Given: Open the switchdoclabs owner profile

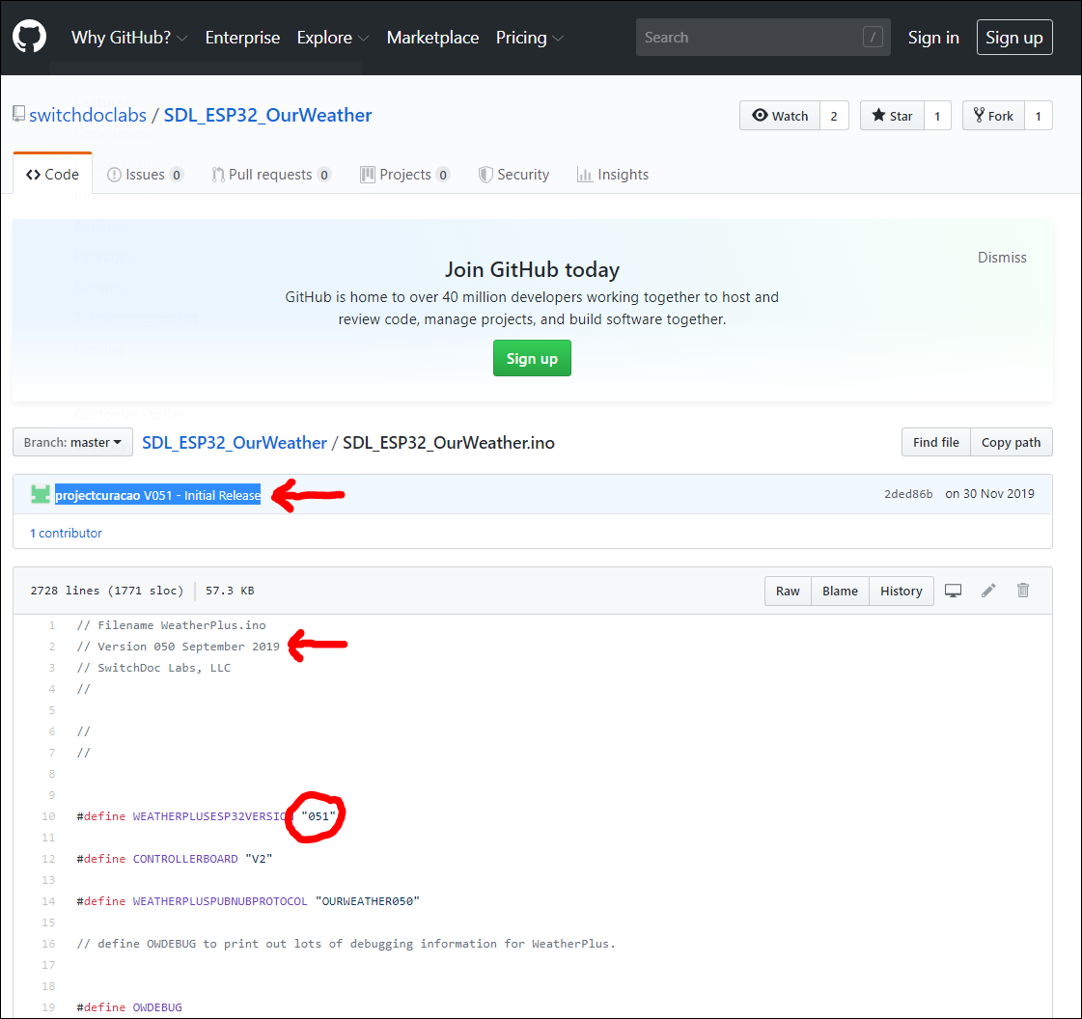Looking at the screenshot, I should pyautogui.click(x=88, y=115).
